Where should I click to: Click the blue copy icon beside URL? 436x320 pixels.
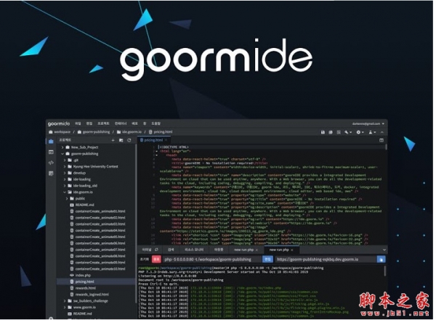(x=381, y=260)
